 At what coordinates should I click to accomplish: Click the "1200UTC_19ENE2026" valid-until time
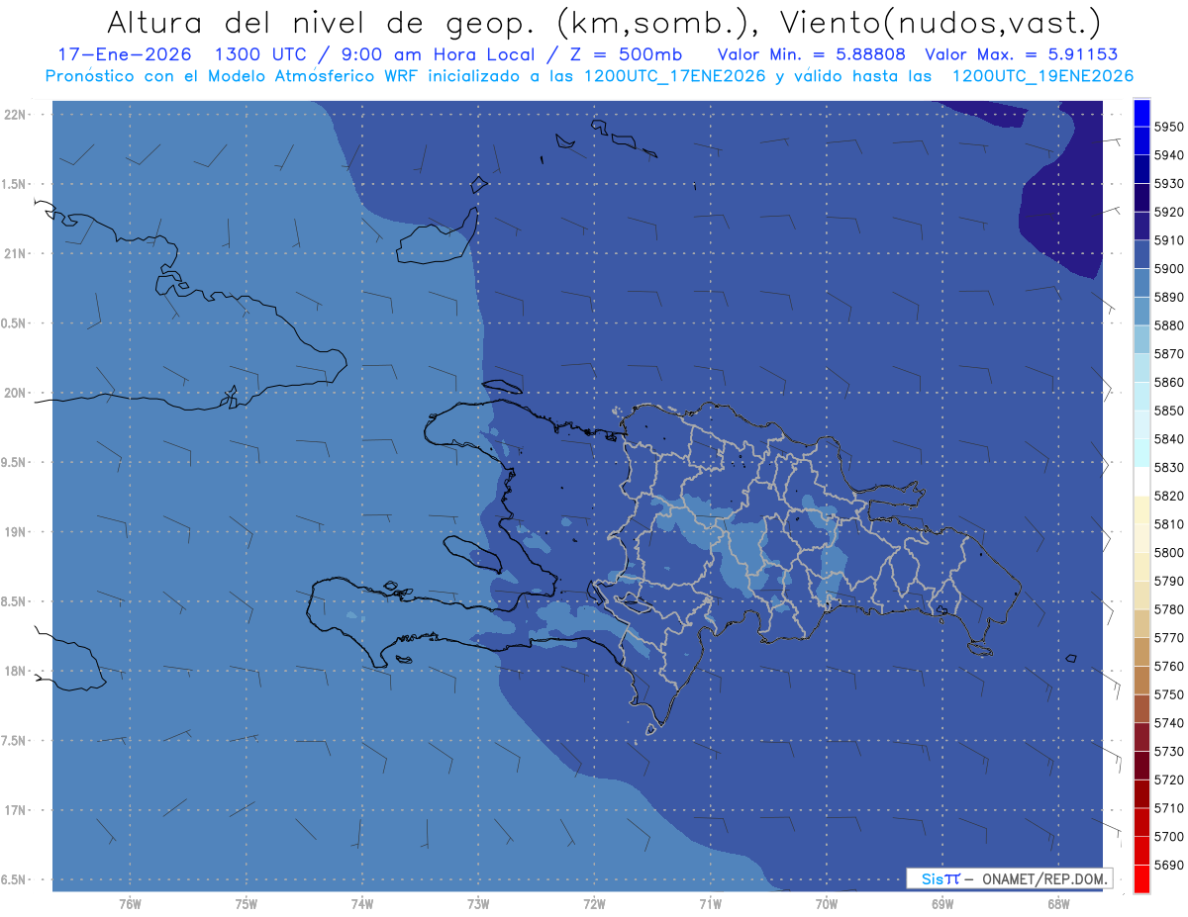click(1042, 75)
